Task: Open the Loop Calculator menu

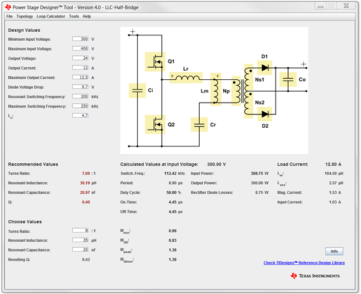Action: pyautogui.click(x=51, y=16)
